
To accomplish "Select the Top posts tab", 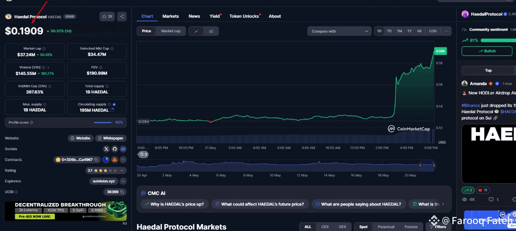I will pos(488,70).
